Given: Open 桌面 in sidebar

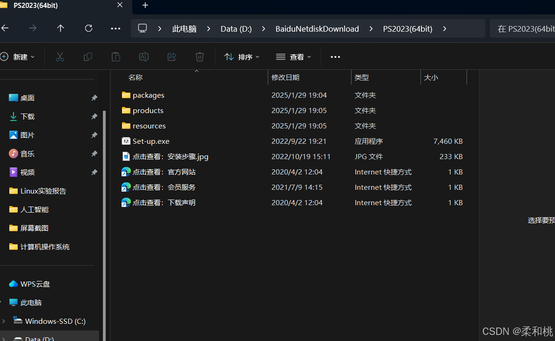Looking at the screenshot, I should coord(27,98).
